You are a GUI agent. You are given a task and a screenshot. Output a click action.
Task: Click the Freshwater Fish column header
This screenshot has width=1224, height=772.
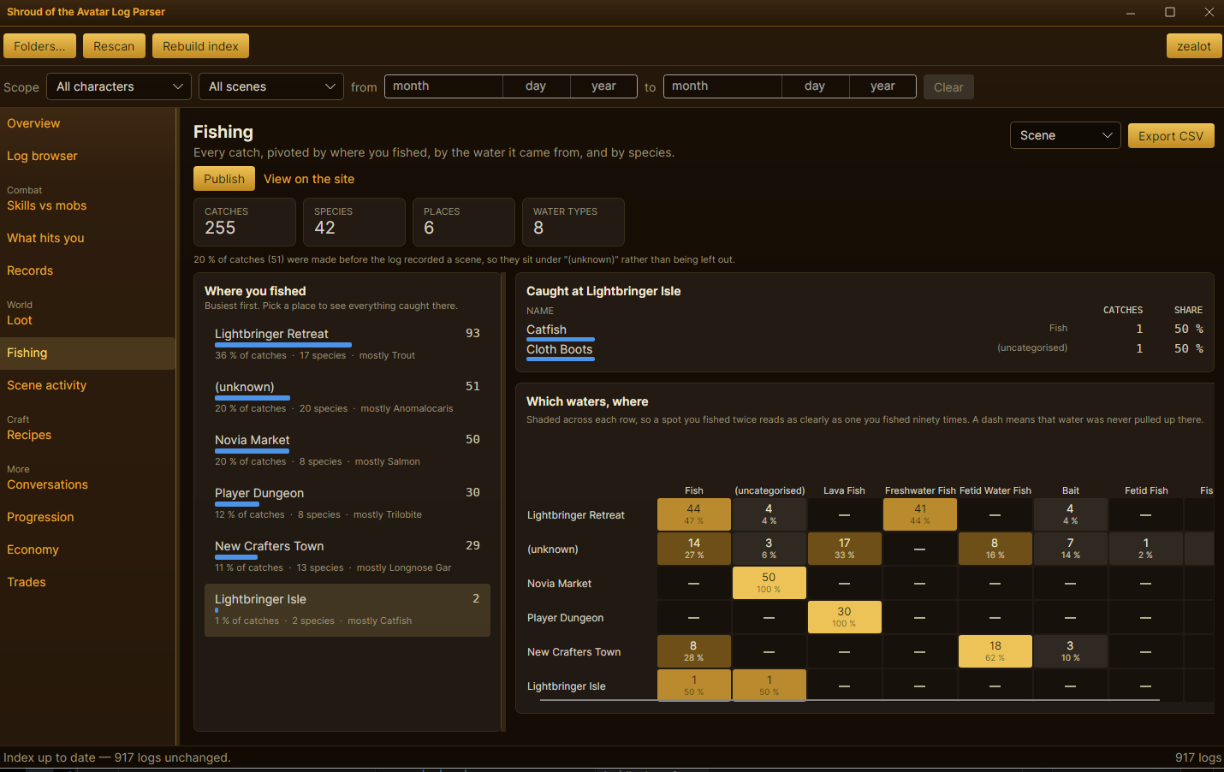920,490
